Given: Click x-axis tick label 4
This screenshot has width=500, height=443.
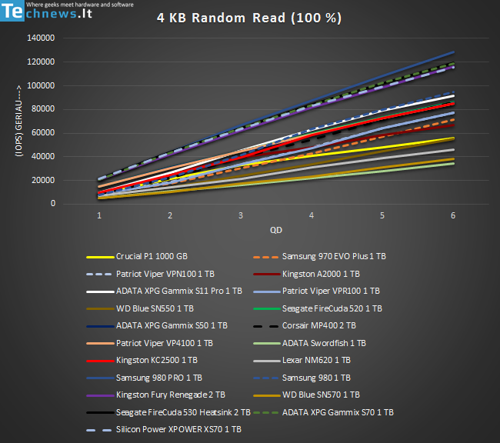Looking at the screenshot, I should coord(312,215).
